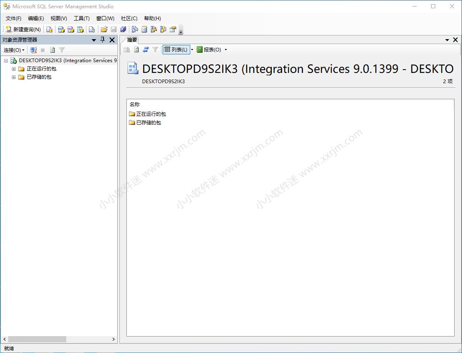Toggle the 列表(L) list view mode

tap(176, 49)
